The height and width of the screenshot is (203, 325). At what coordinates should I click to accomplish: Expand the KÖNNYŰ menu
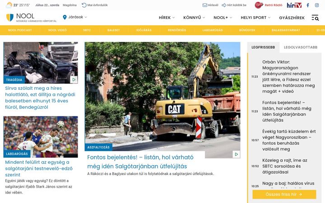(x=194, y=18)
